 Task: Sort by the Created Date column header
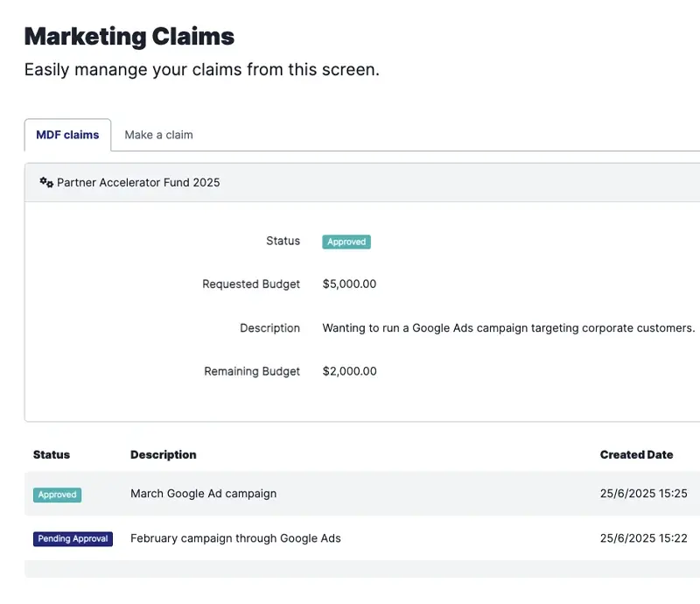coord(636,454)
